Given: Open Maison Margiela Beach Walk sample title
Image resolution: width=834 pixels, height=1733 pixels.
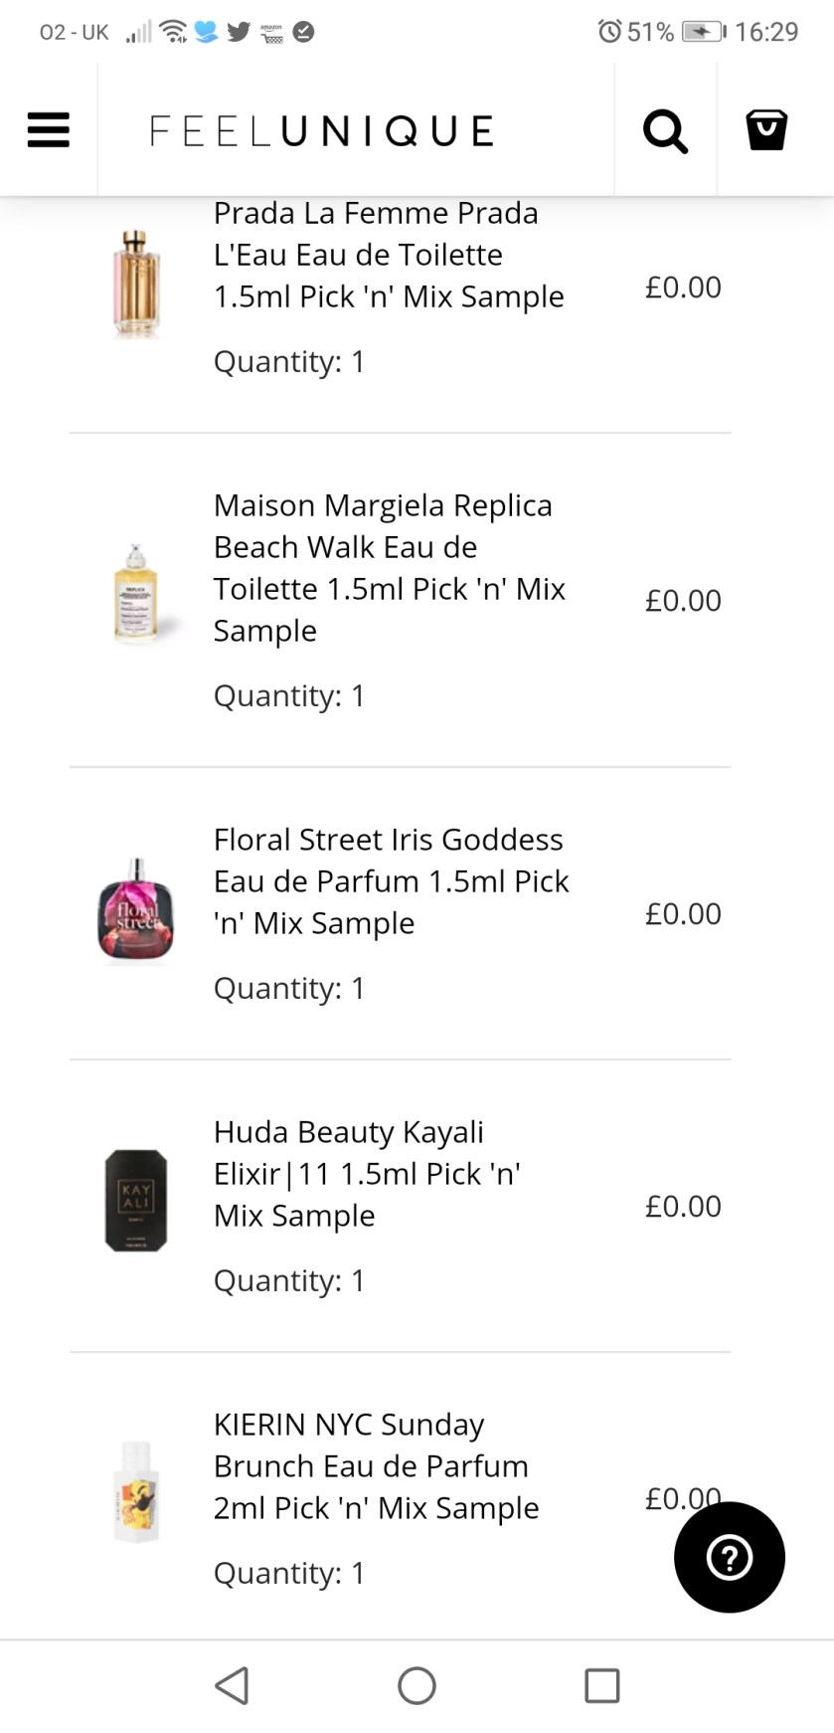Looking at the screenshot, I should [x=389, y=567].
